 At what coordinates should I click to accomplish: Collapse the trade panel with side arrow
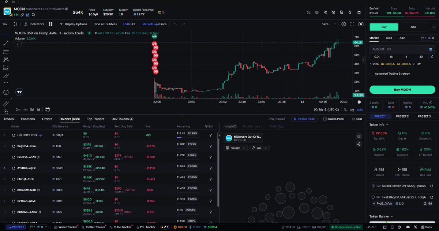click(x=364, y=59)
